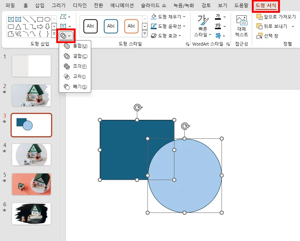Screen dimensions: 300x241
Task: Select the scribble drawing tool
Action: click(x=18, y=34)
